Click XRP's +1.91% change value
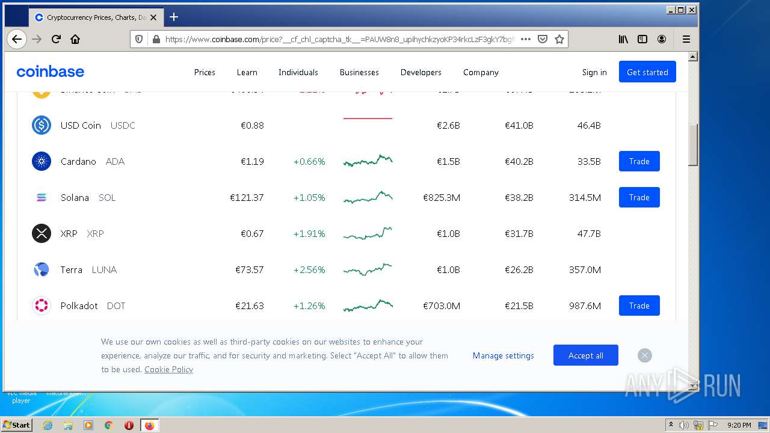Image resolution: width=770 pixels, height=433 pixels. click(x=309, y=233)
